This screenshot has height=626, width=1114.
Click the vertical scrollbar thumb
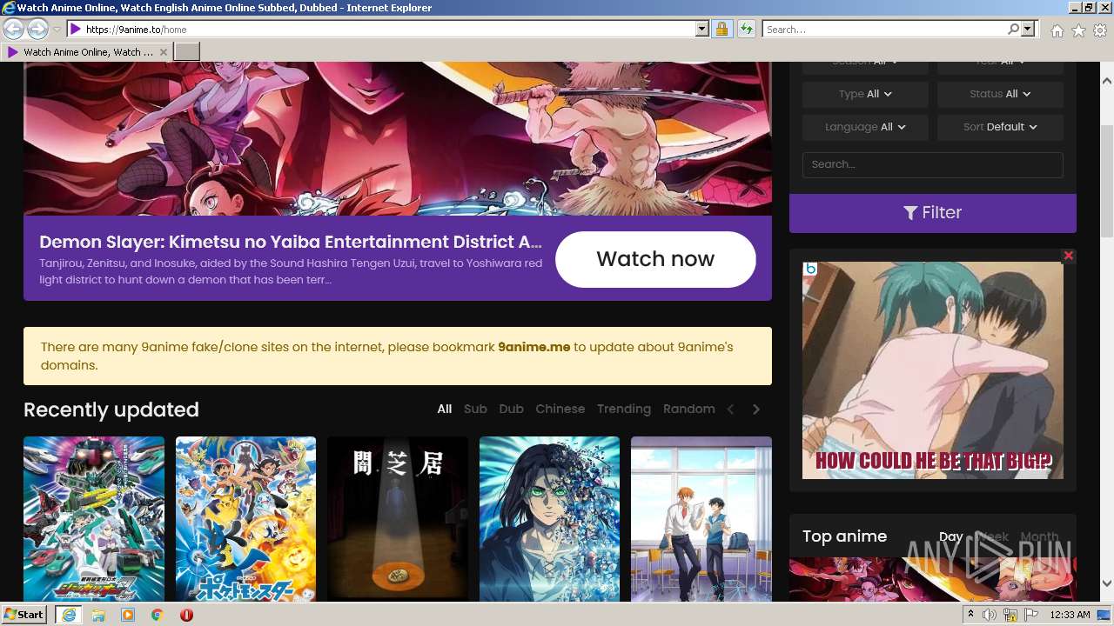(1106, 180)
